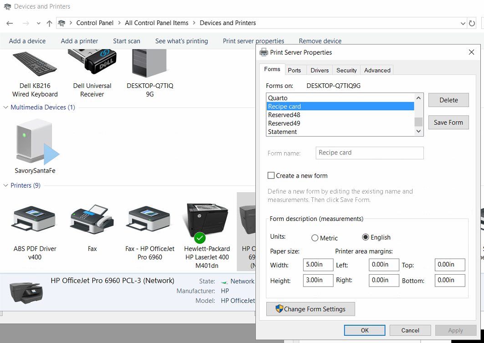The height and width of the screenshot is (343, 484).
Task: Click the Apply button
Action: [x=456, y=330]
